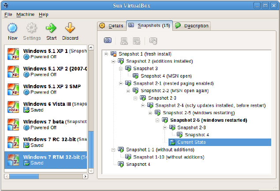This screenshot has height=191, width=280.
Task: Collapse Snapshot 2-1 (nested paging enabled) node
Action: [121, 83]
